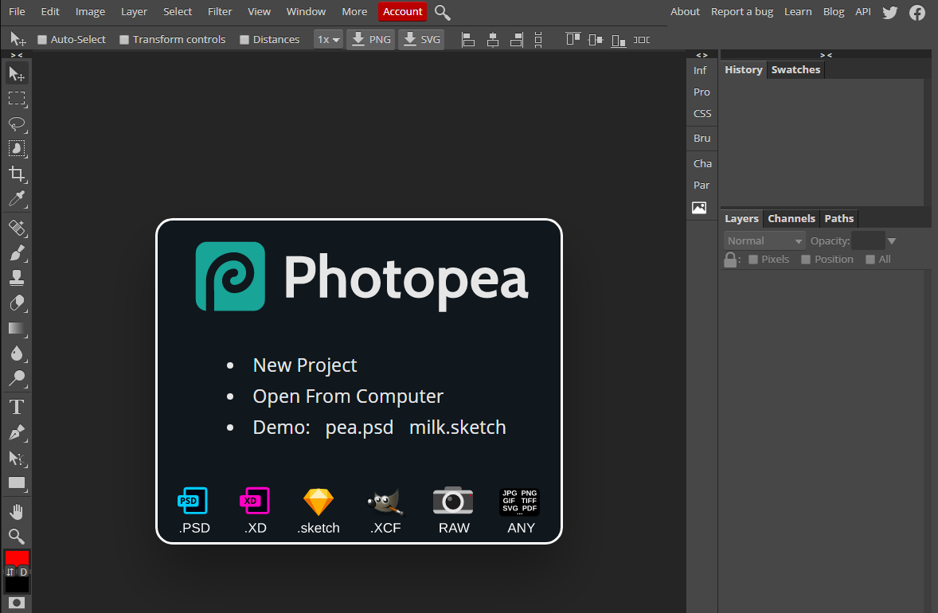
Task: Select the Blur tool (droplet icon)
Action: pyautogui.click(x=17, y=353)
